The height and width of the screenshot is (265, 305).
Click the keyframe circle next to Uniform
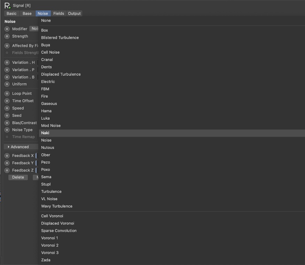[x=7, y=84]
